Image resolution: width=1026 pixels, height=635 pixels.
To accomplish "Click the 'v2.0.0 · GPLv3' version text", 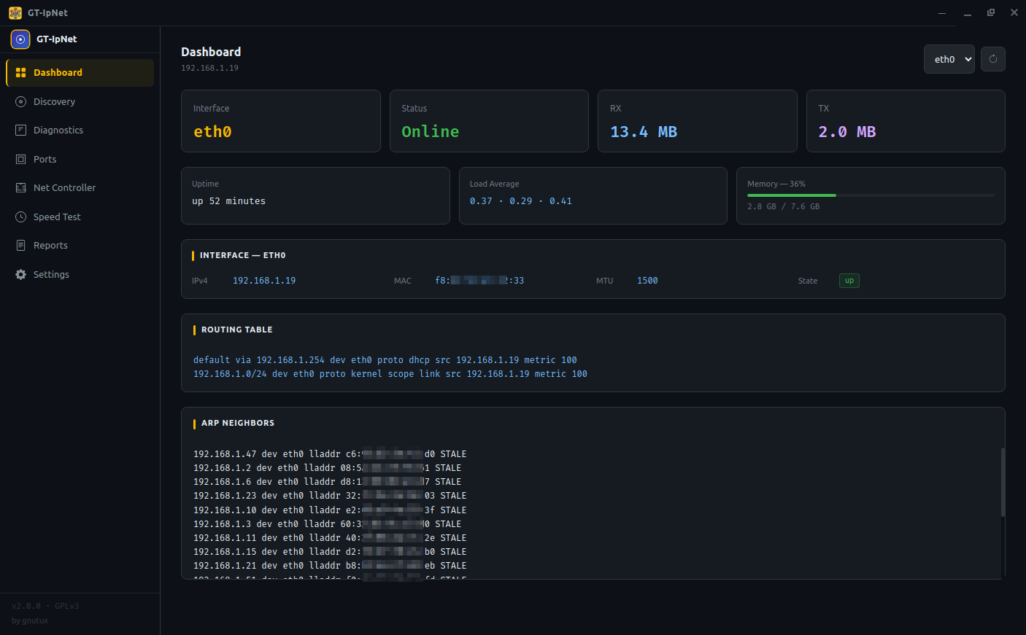I will pos(45,606).
